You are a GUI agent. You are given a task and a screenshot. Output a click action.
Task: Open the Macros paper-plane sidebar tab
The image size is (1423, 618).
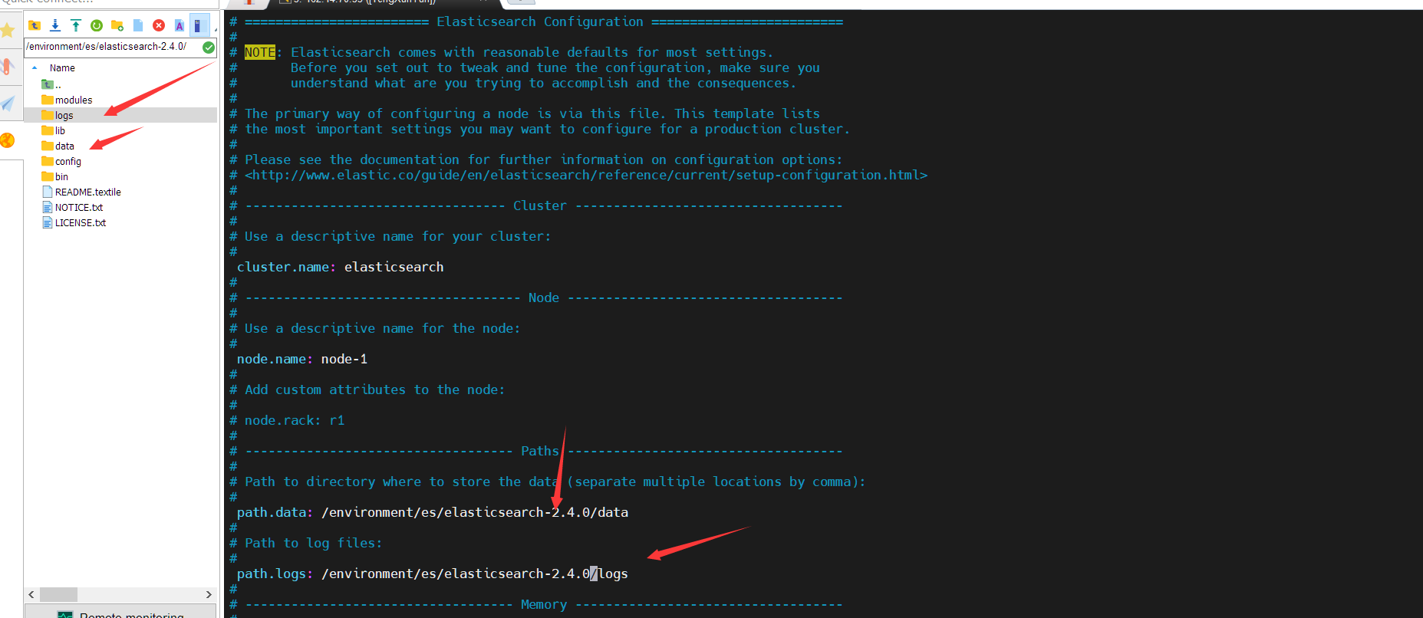click(8, 104)
